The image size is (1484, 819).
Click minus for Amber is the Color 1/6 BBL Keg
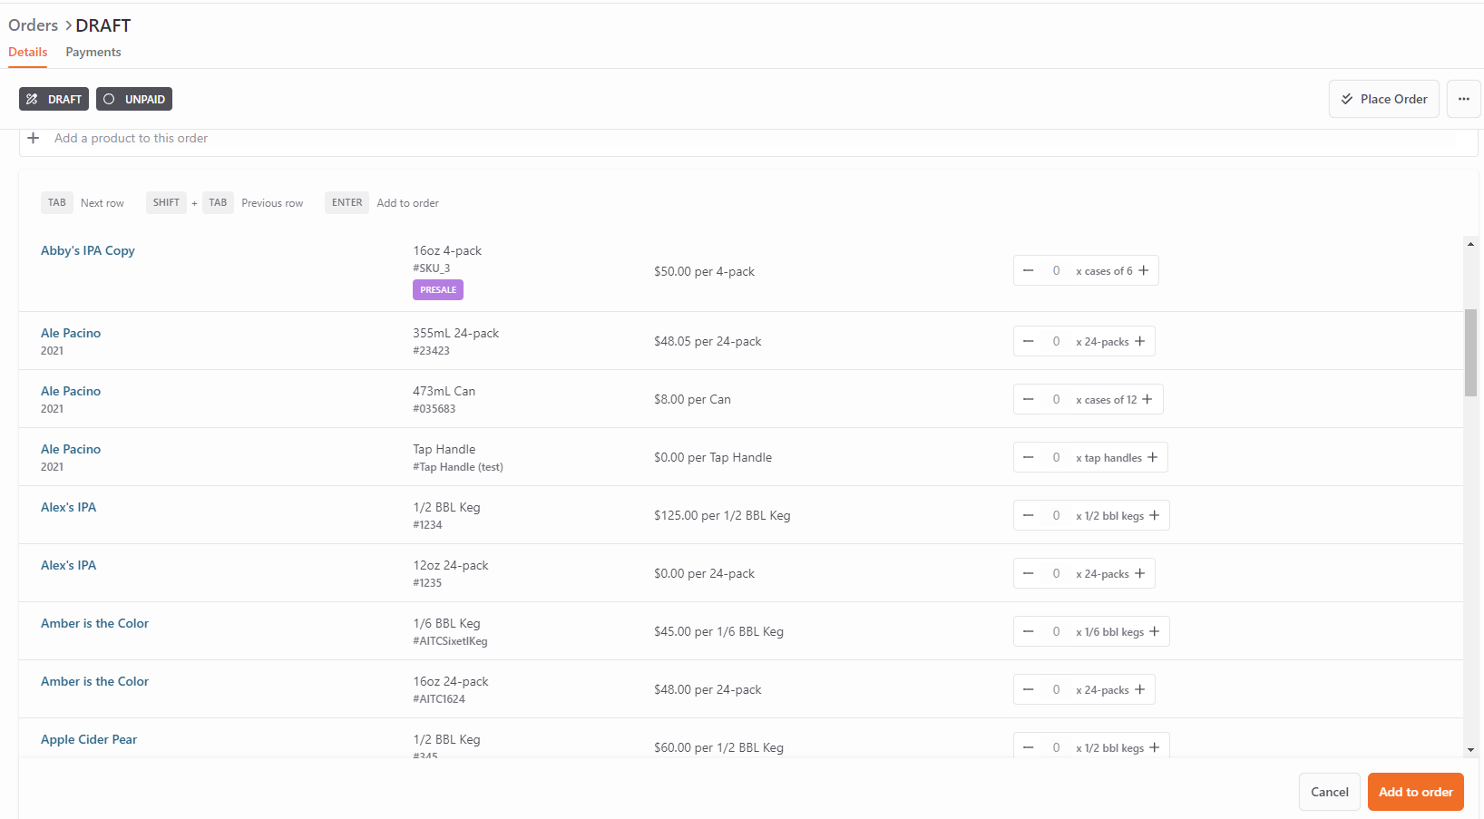tap(1029, 631)
